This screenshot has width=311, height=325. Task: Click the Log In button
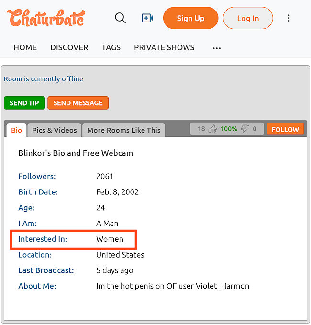pos(248,18)
